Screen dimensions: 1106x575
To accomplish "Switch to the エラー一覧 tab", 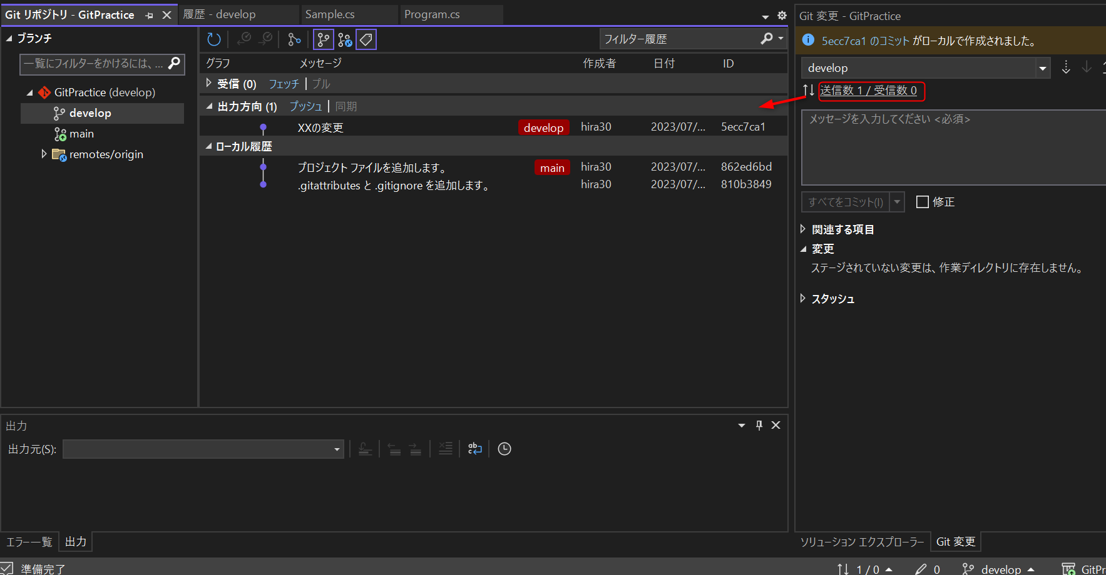I will pyautogui.click(x=29, y=542).
